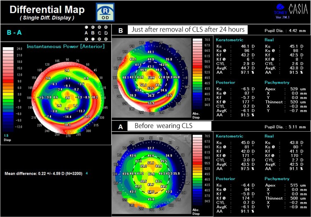Click the Posterior heading in panel B
The width and height of the screenshot is (311, 217).
pos(225,82)
